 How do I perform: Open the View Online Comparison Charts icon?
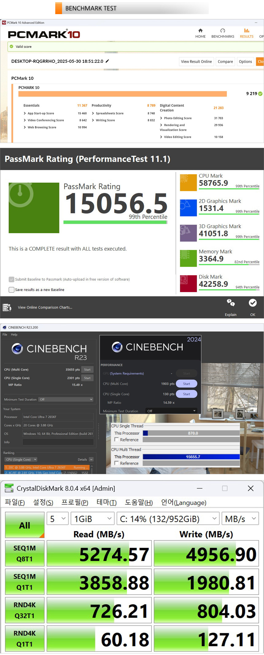7,307
